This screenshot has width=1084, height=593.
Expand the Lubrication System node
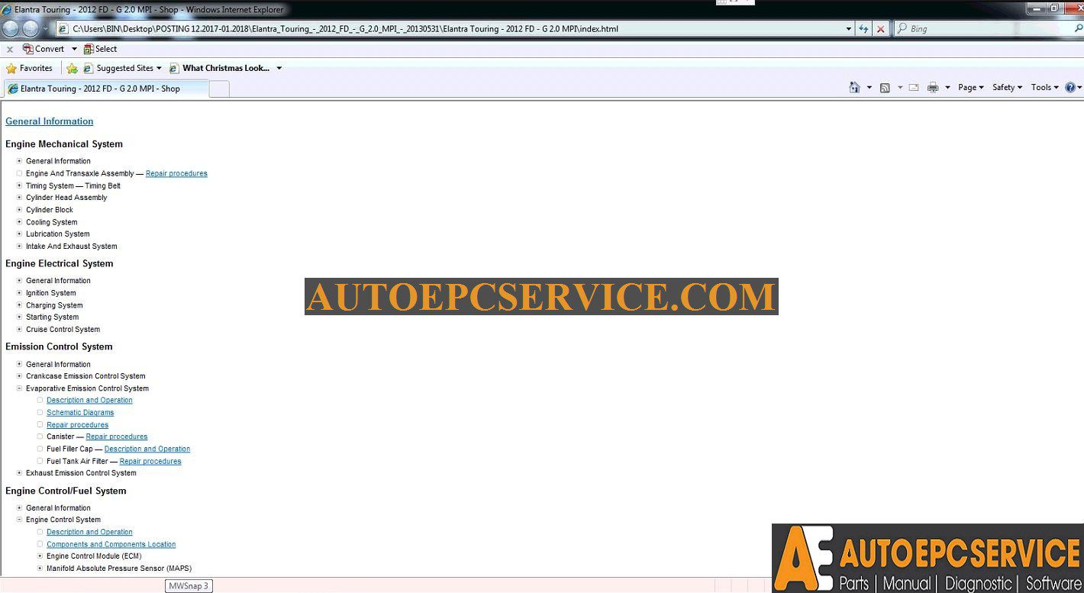coord(20,234)
